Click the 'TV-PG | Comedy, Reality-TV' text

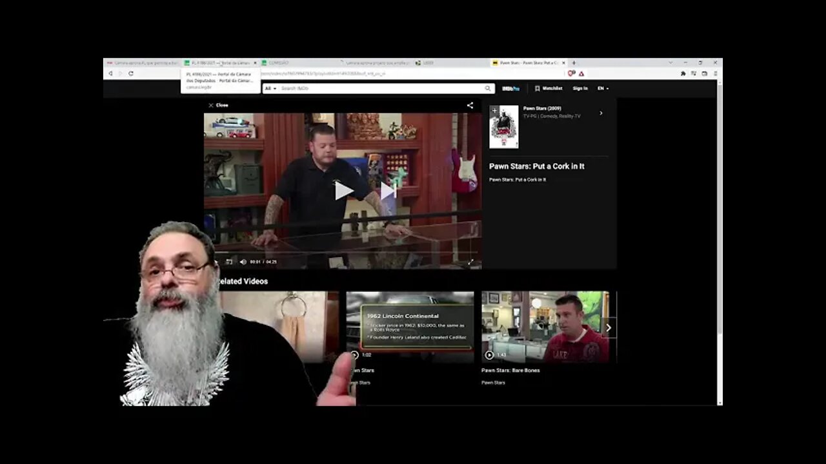(552, 117)
